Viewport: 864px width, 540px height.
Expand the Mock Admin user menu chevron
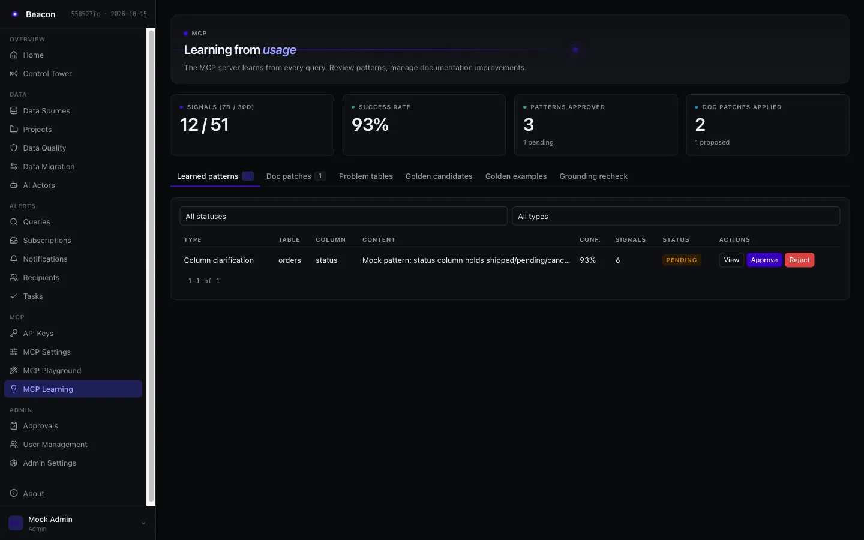(x=143, y=523)
